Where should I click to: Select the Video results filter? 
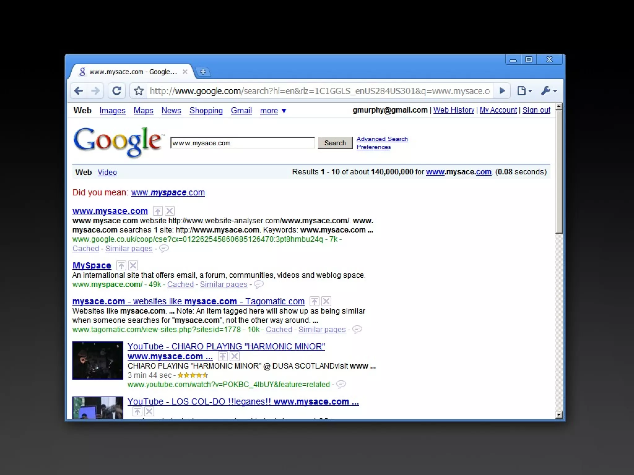click(x=107, y=173)
